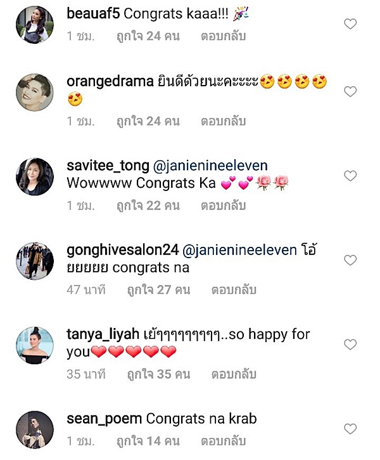The height and width of the screenshot is (460, 380).
Task: Like beauaf5's Congrats comment with heart
Action: pos(350,24)
